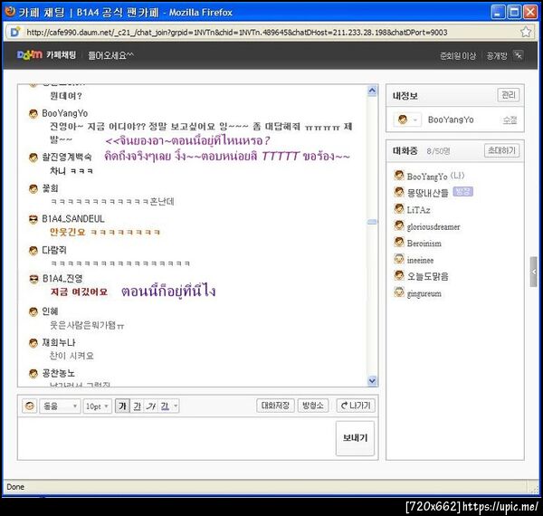The image size is (543, 516).
Task: Click the chat scroll down arrow
Action: [x=372, y=381]
